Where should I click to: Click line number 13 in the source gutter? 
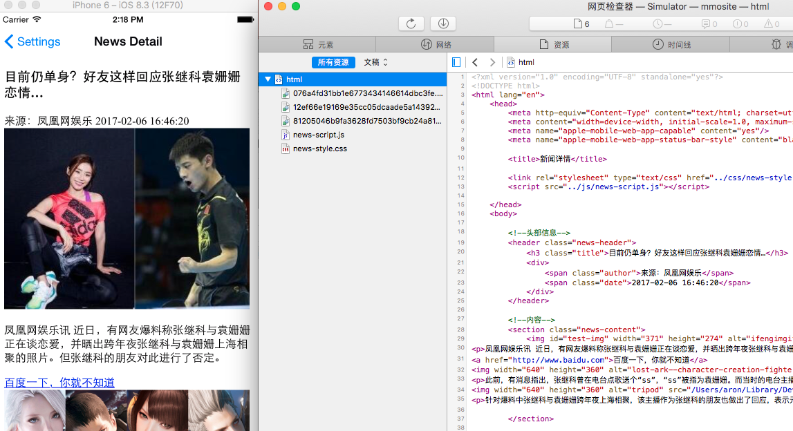(460, 186)
